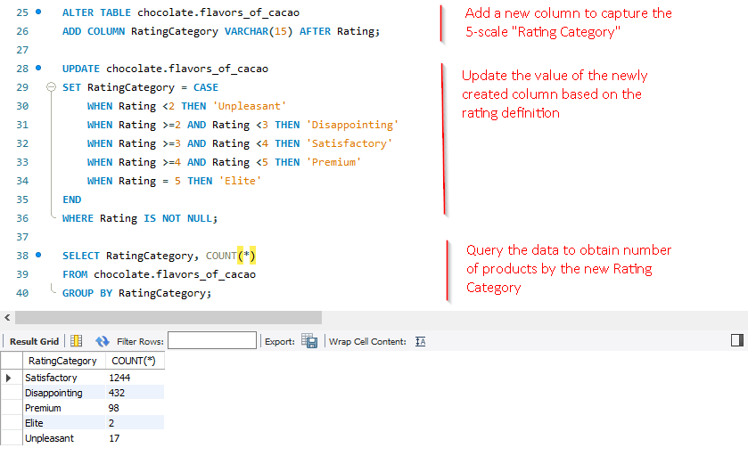Click the COUNT(*) column header
Image resolution: width=748 pixels, height=456 pixels.
coord(133,361)
